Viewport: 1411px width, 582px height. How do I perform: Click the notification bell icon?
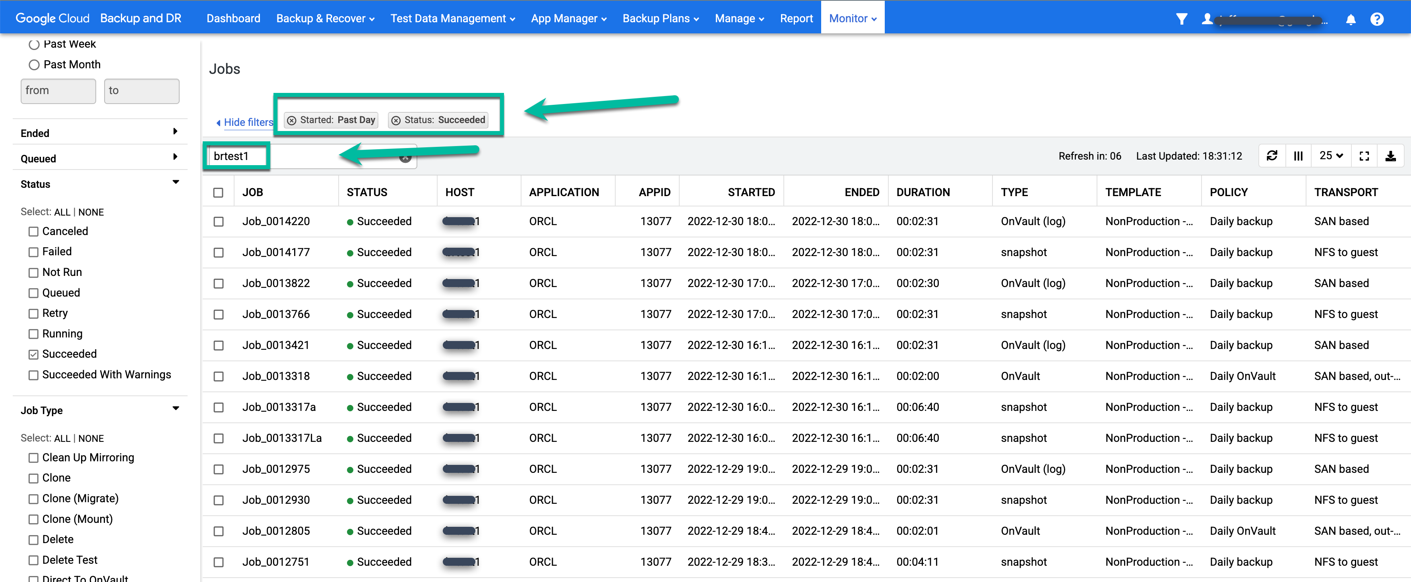point(1352,17)
